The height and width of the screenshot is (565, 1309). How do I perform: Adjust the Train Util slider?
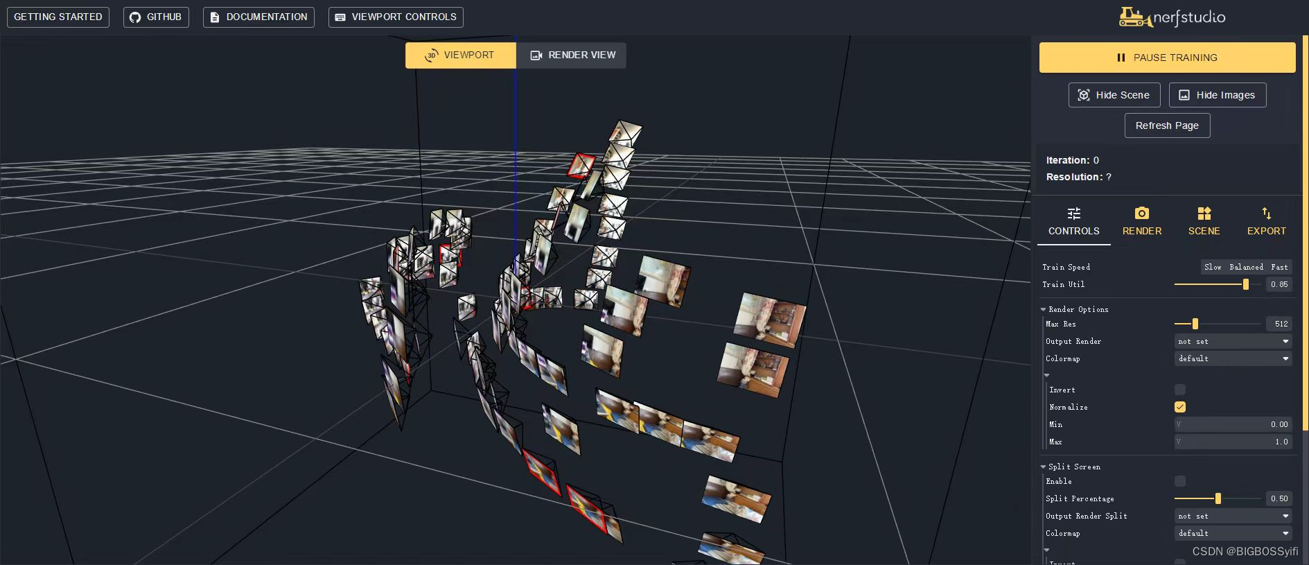(x=1218, y=284)
